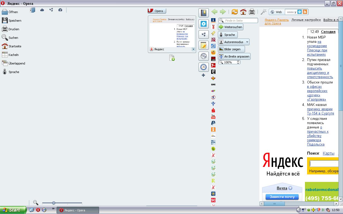Click the blue gear icon in address field
Viewport: 343px width, 214px height.
[300, 12]
